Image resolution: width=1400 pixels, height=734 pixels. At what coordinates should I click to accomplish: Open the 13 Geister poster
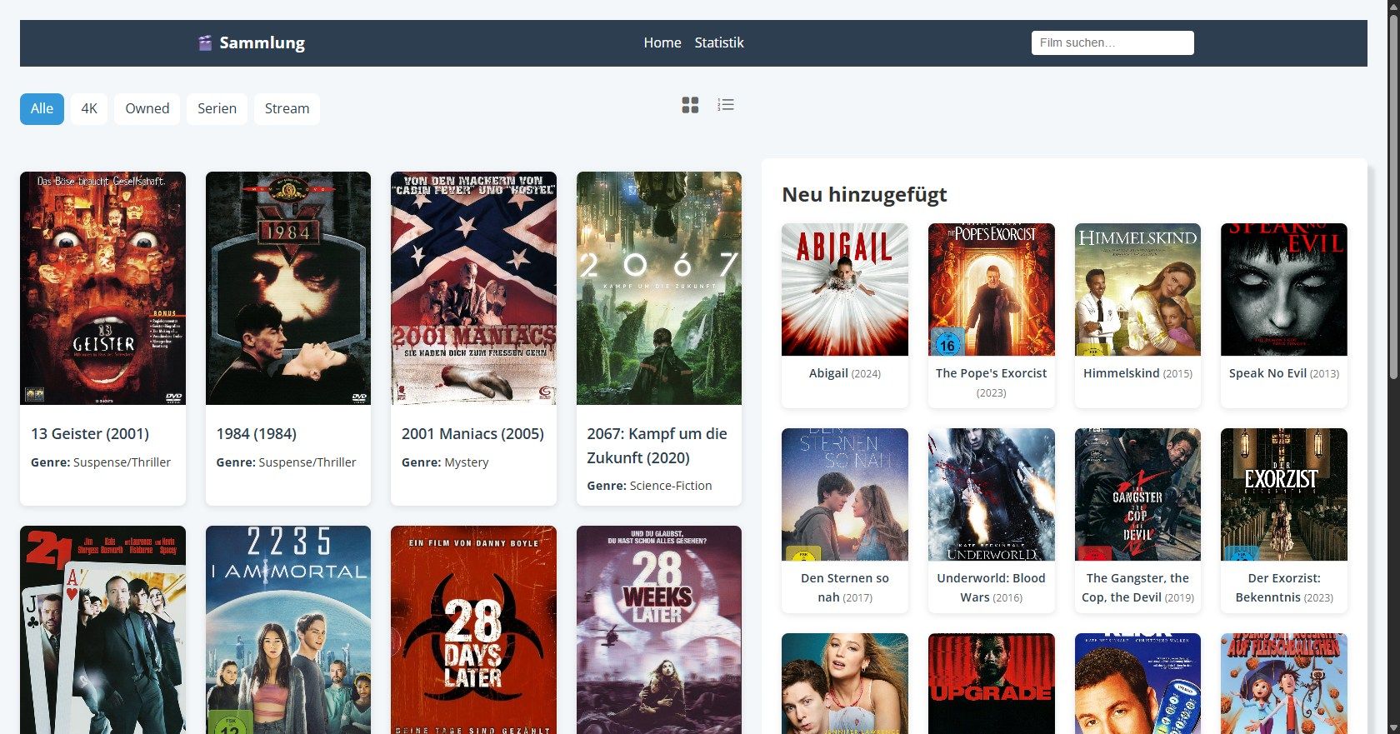(x=102, y=288)
